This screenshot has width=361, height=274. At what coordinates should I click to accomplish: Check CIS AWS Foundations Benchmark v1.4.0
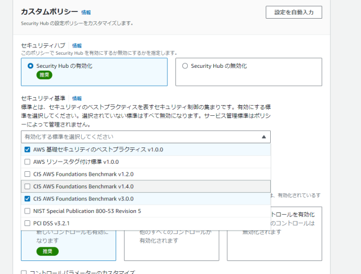point(27,186)
